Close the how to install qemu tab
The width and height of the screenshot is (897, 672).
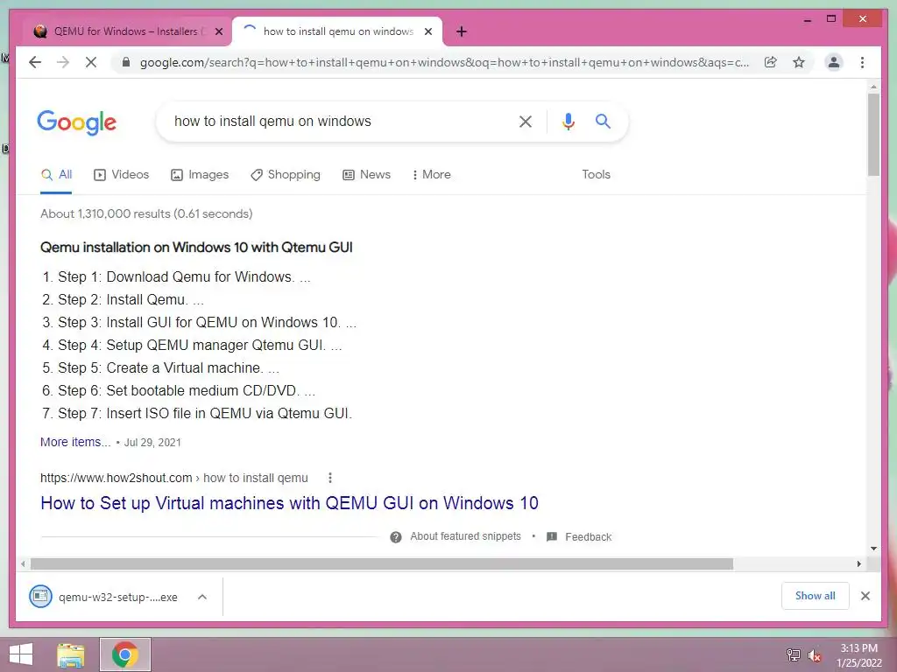427,31
